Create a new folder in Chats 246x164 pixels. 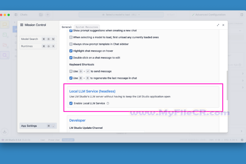(41, 15)
